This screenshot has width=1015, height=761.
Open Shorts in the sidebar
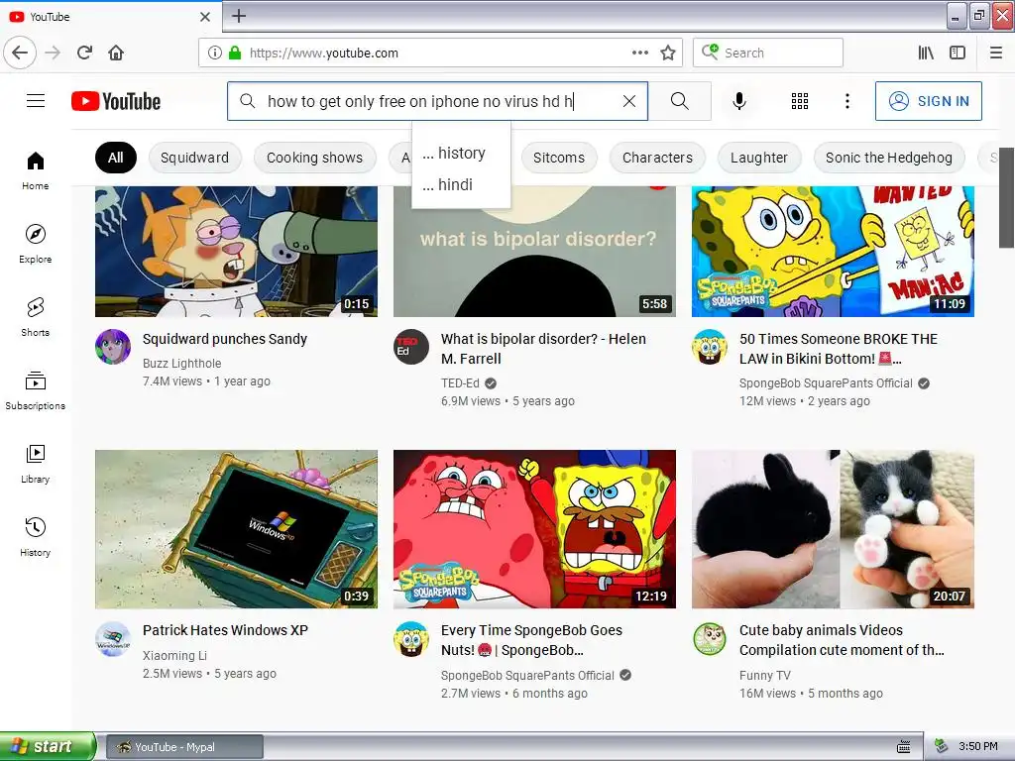point(36,317)
